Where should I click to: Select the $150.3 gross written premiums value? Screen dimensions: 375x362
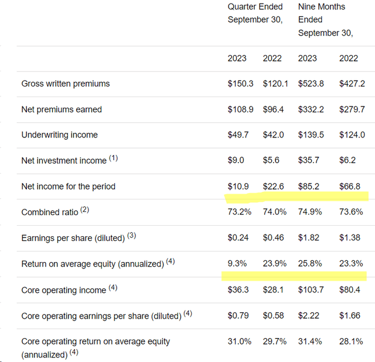(x=240, y=84)
